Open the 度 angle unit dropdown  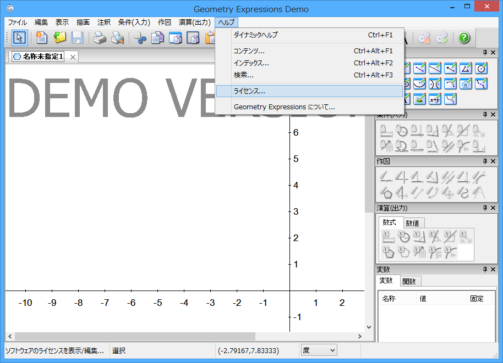319,350
